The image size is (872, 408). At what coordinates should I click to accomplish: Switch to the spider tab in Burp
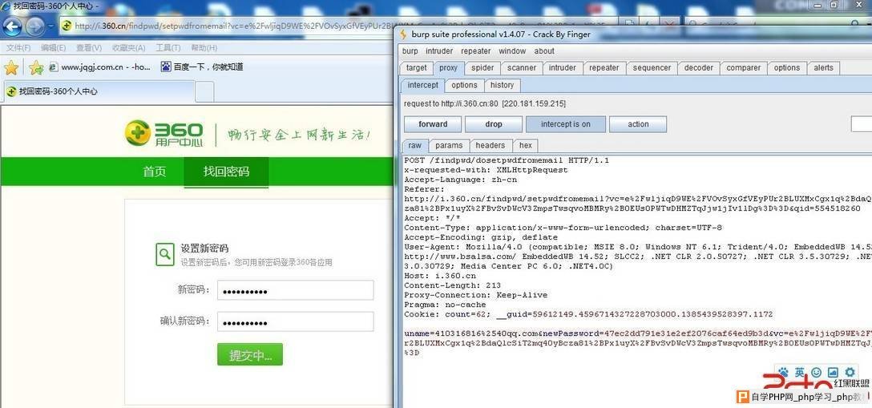tap(482, 68)
